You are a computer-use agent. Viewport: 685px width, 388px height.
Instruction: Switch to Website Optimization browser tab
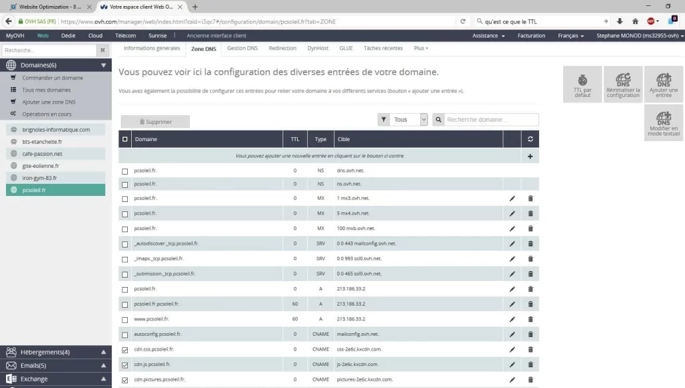pos(50,7)
